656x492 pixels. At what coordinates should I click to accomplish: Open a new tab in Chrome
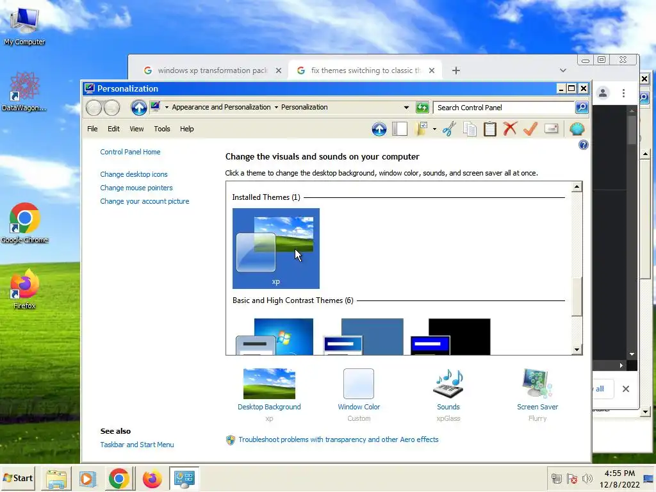point(456,70)
